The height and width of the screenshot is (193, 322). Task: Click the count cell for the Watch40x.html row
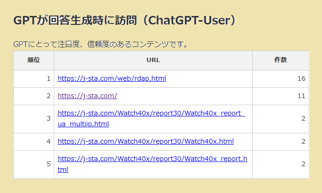(x=281, y=141)
